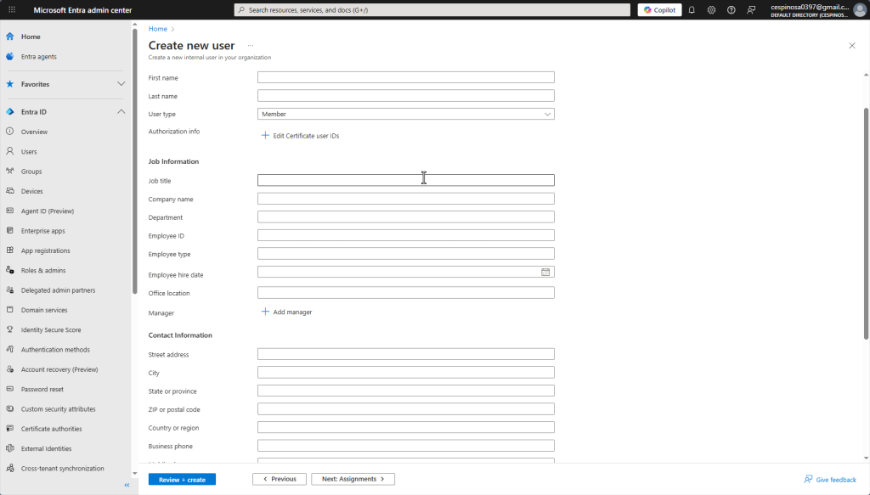
Task: Click Next: Assignments button
Action: click(x=353, y=480)
